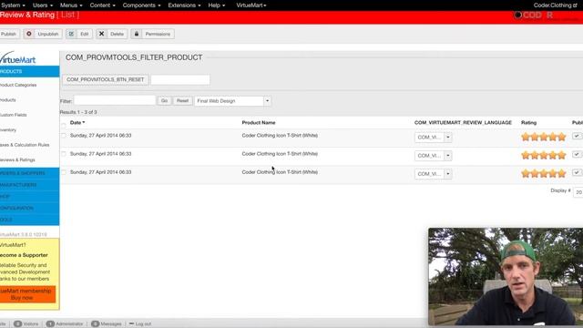The width and height of the screenshot is (583, 328).
Task: Open the System menu
Action: (13, 5)
